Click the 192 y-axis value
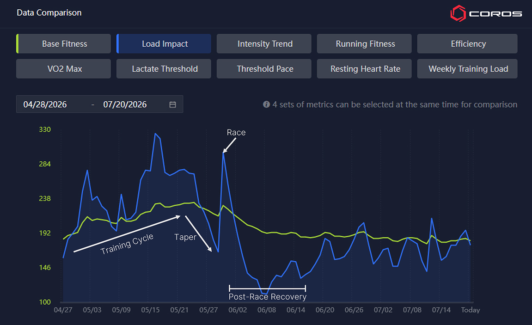 click(x=45, y=233)
